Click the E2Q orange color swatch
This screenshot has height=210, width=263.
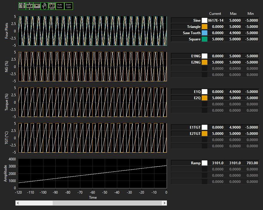click(x=204, y=98)
